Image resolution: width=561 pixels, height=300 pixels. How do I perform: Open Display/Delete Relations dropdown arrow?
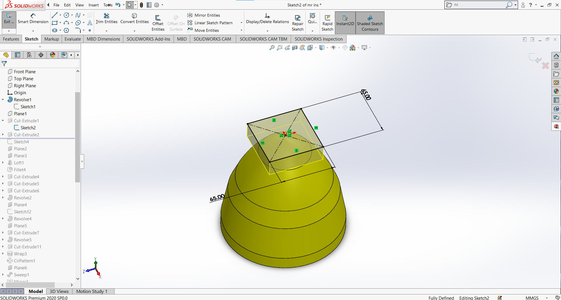267,31
